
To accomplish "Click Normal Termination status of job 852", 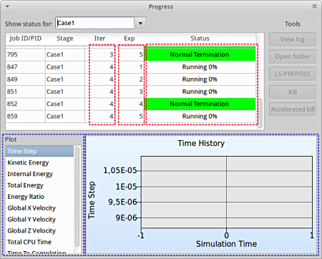I will 200,104.
